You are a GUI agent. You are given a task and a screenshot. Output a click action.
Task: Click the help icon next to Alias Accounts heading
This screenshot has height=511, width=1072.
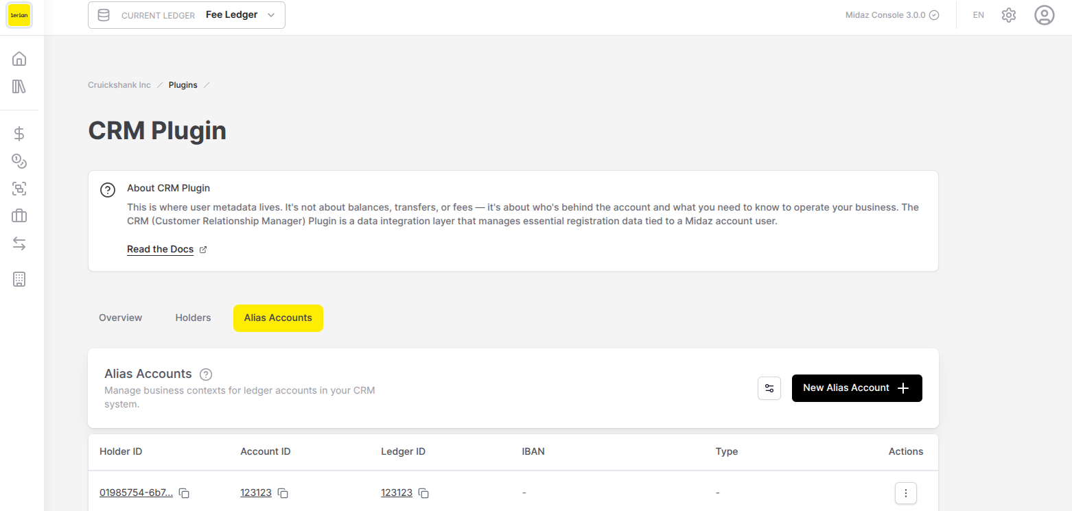pos(206,375)
